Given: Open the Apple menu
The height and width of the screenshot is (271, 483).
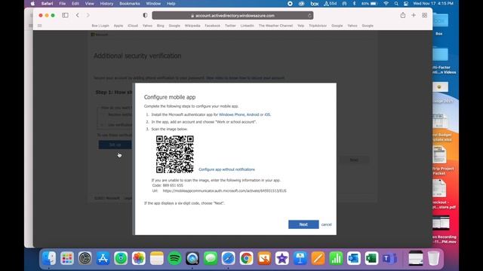Looking at the screenshot, I should click(32, 4).
